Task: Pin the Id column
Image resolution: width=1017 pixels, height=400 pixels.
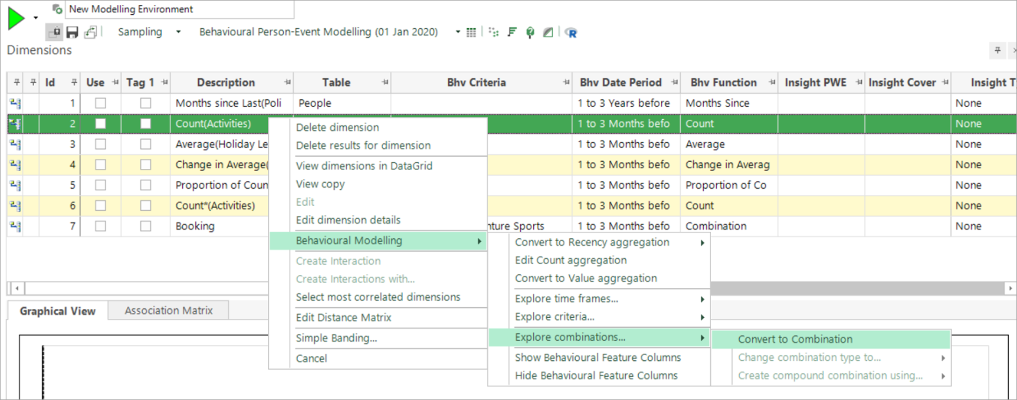Action: point(74,83)
